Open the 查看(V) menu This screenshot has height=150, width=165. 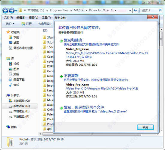click(34, 18)
